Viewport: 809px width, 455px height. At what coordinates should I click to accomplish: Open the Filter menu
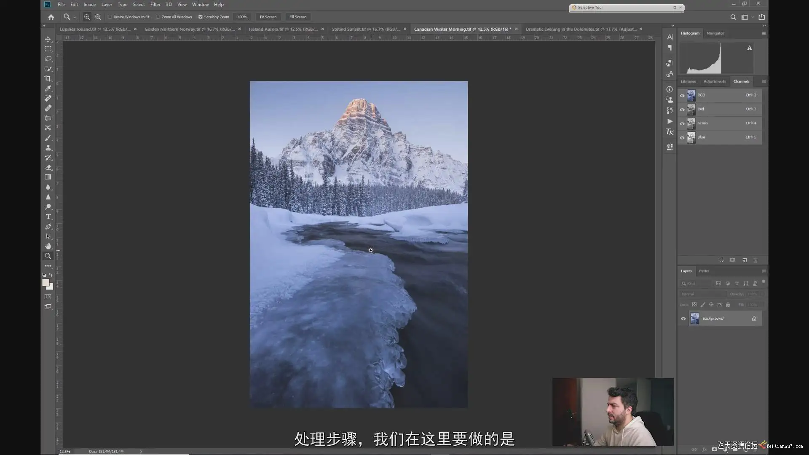pyautogui.click(x=155, y=5)
